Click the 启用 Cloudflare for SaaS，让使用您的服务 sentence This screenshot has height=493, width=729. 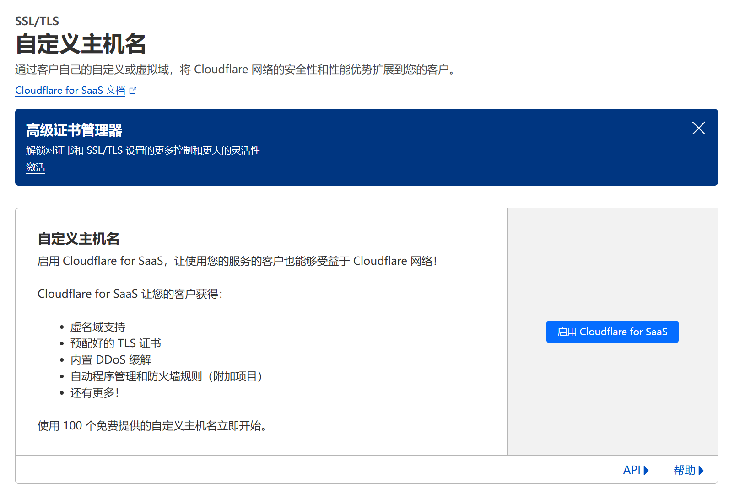[237, 261]
